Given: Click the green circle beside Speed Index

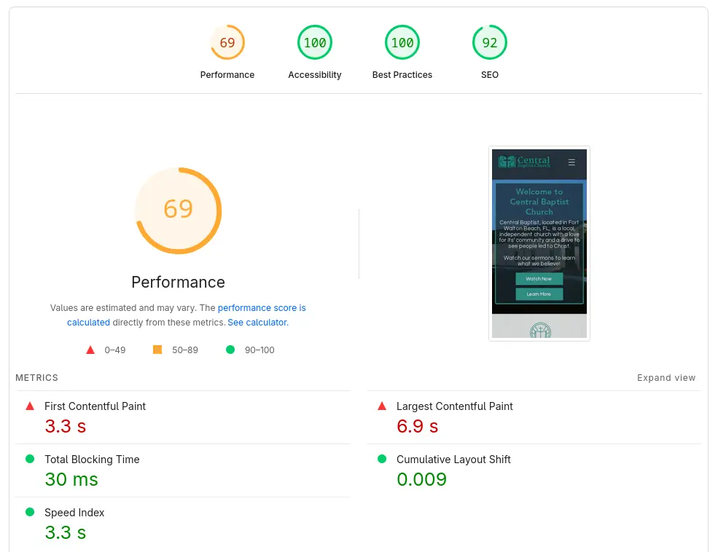Looking at the screenshot, I should 28,512.
